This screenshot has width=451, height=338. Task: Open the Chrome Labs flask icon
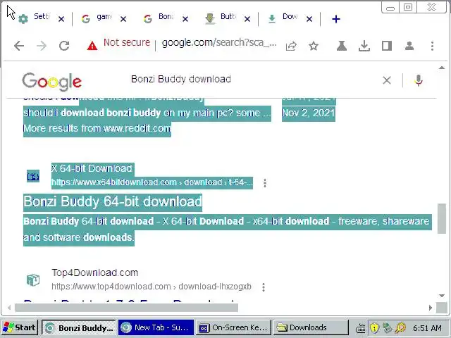341,46
